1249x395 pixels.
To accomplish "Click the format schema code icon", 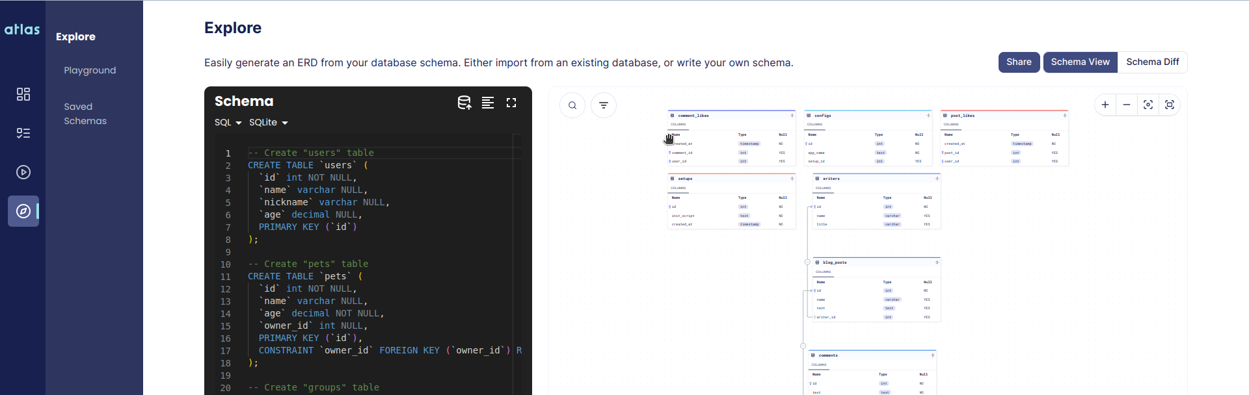I will tap(488, 103).
